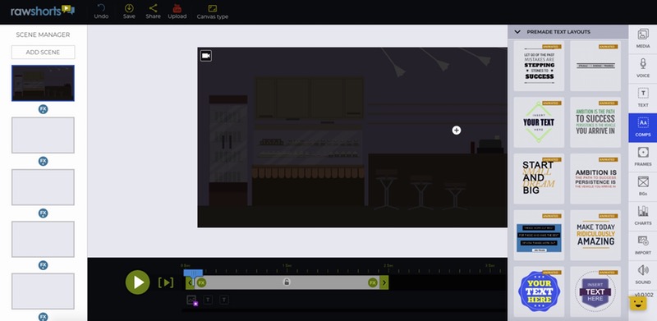Click the left FX transition on timeline bar
This screenshot has width=657, height=321.
click(201, 282)
